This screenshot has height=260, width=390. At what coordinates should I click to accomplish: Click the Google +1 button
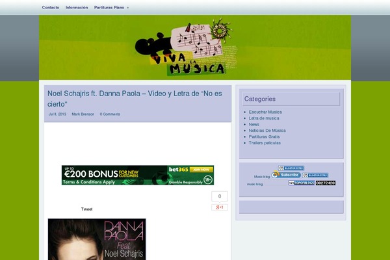(x=220, y=207)
